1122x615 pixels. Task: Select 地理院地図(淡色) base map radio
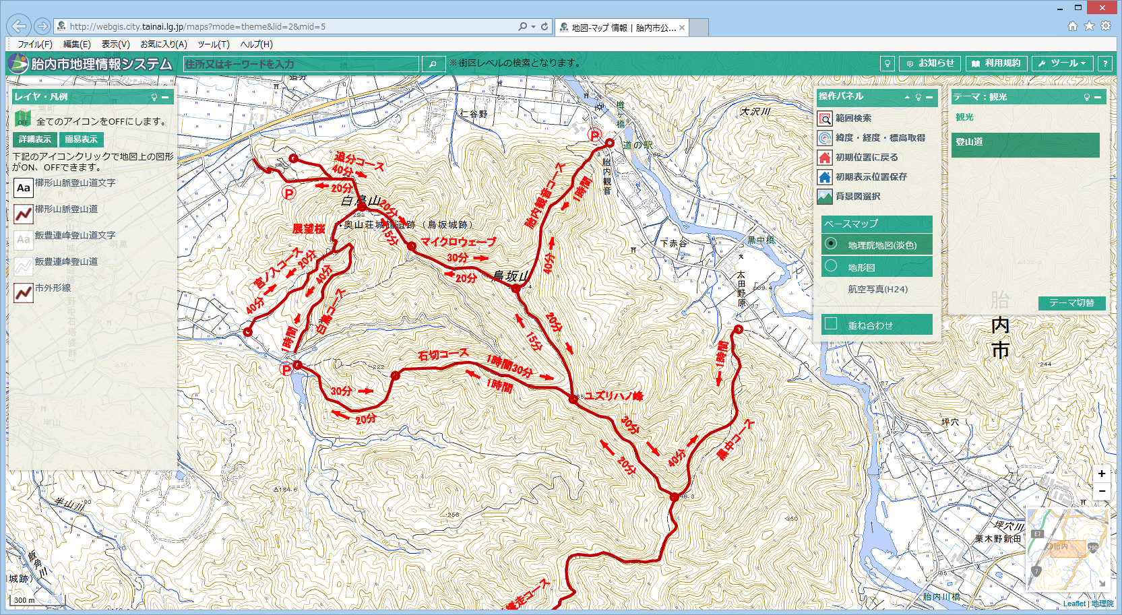[831, 243]
